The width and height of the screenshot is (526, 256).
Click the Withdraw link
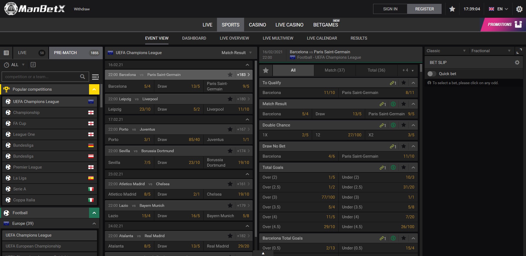(82, 9)
